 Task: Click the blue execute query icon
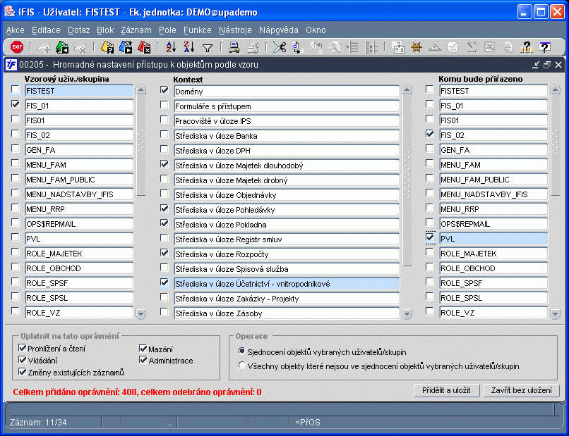click(126, 47)
